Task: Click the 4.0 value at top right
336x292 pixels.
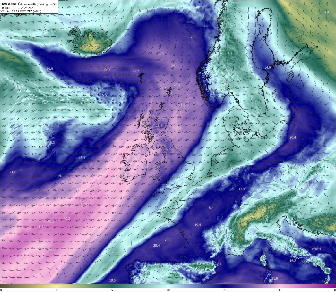Action: (x=326, y=12)
